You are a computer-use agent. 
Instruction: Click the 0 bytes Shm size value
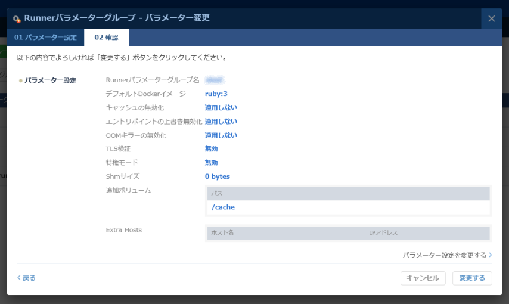tap(218, 176)
